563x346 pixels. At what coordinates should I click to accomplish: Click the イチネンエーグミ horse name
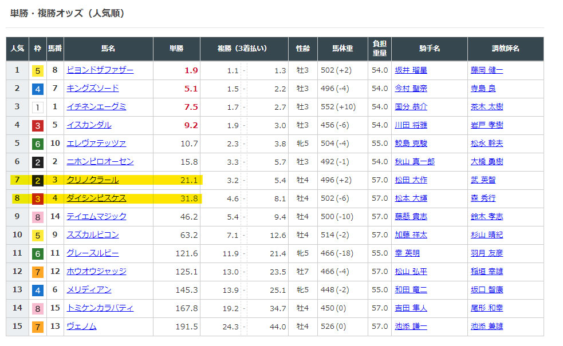(96, 107)
